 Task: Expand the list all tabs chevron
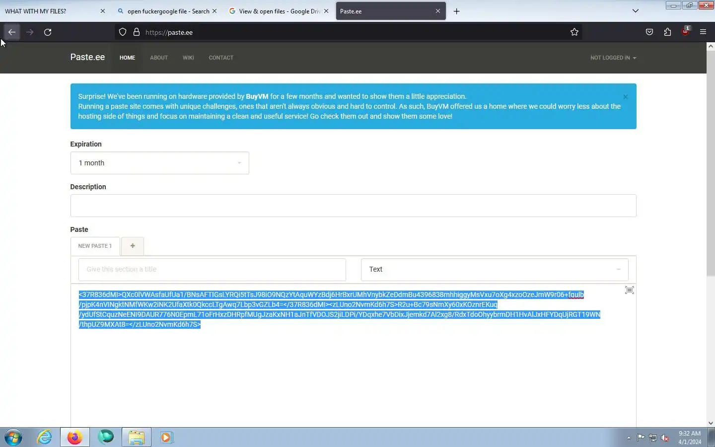pos(636,11)
